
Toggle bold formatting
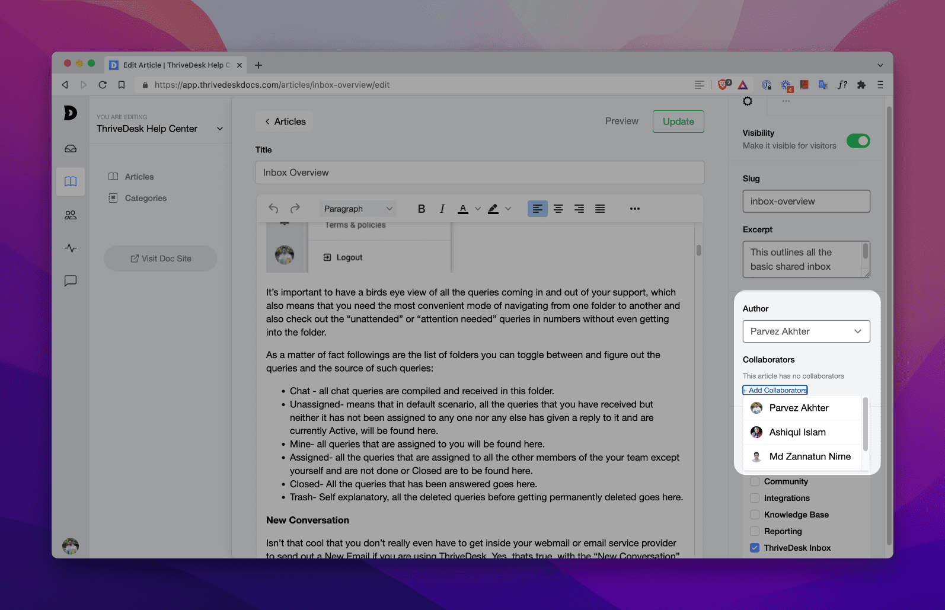(422, 209)
